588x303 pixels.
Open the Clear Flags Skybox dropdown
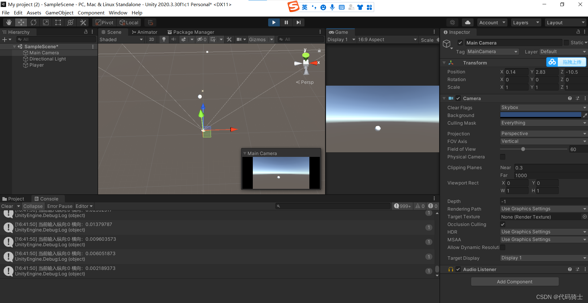[x=544, y=107]
